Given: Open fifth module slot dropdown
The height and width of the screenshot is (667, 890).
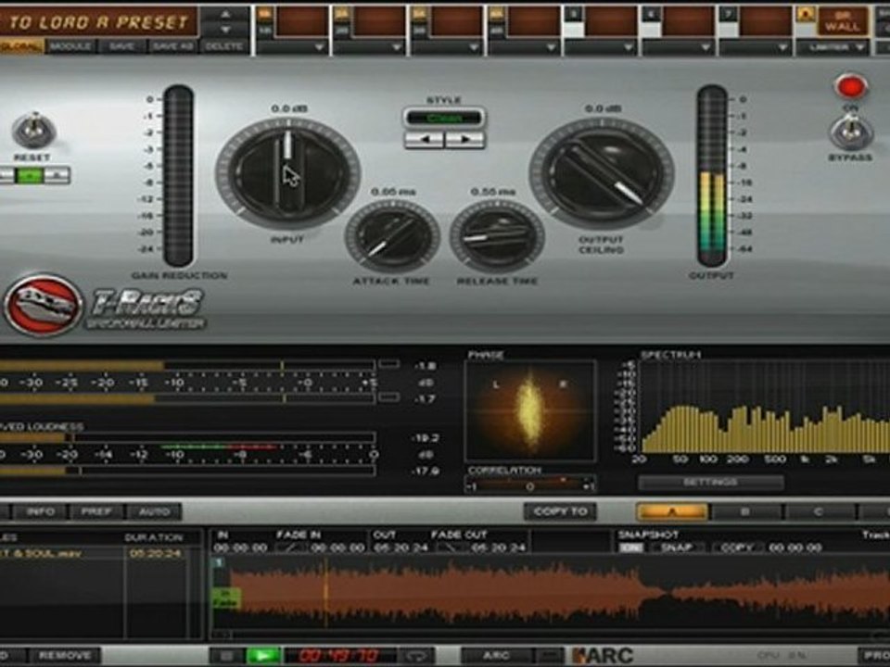Looking at the screenshot, I should click(602, 47).
